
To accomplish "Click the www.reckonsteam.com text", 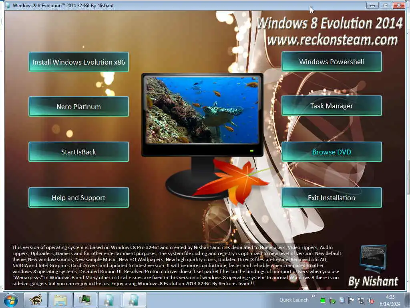I will pyautogui.click(x=333, y=40).
